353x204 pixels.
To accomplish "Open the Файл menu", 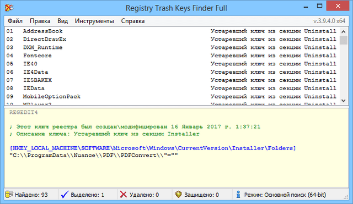I will (15, 21).
